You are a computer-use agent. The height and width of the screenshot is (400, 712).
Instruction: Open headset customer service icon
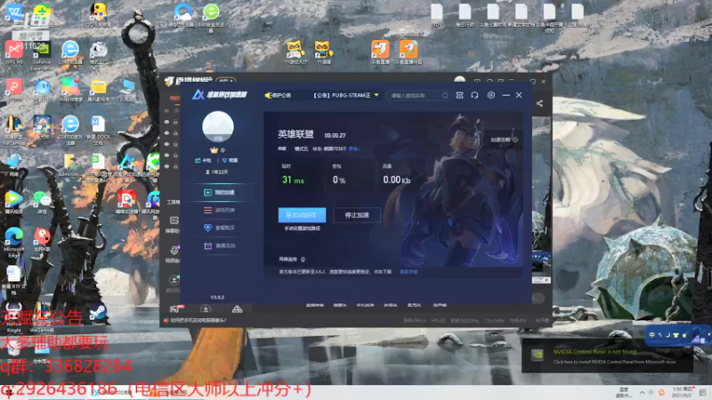474,95
